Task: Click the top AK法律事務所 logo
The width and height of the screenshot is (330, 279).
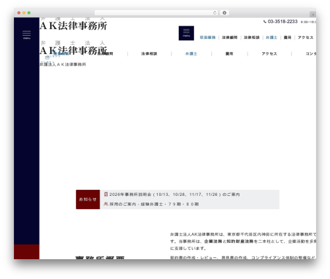Action: pyautogui.click(x=73, y=24)
